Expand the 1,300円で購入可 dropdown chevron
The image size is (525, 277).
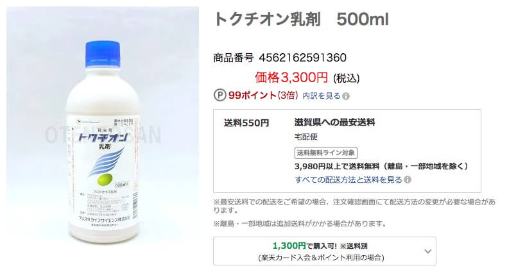428,251
